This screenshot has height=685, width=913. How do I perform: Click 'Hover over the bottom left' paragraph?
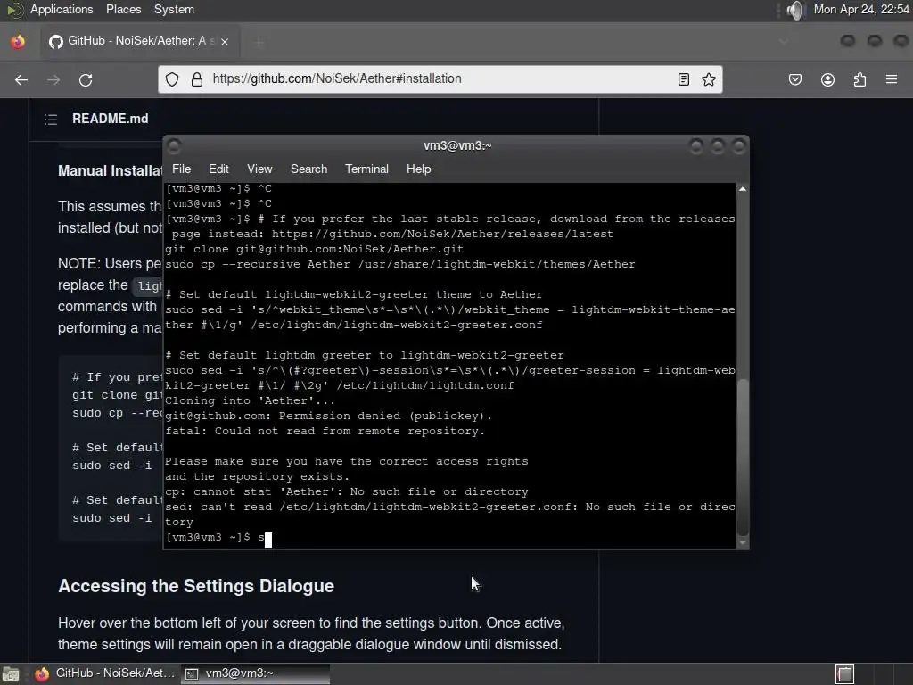311,634
